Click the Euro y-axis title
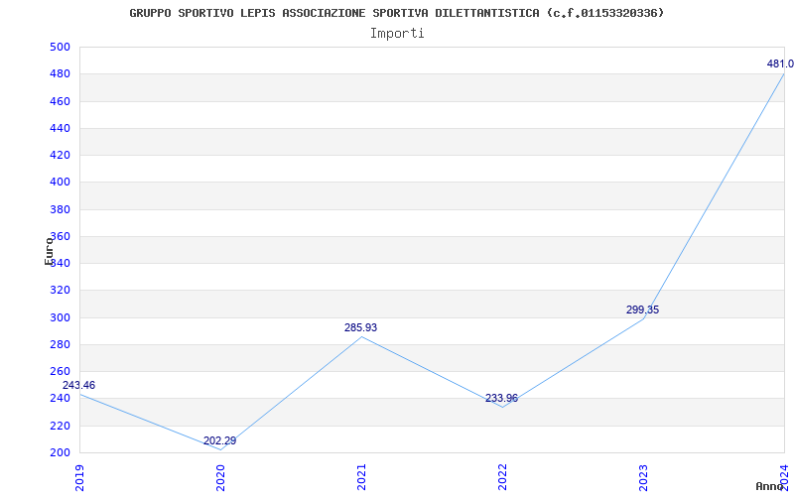794x496 pixels. click(49, 251)
